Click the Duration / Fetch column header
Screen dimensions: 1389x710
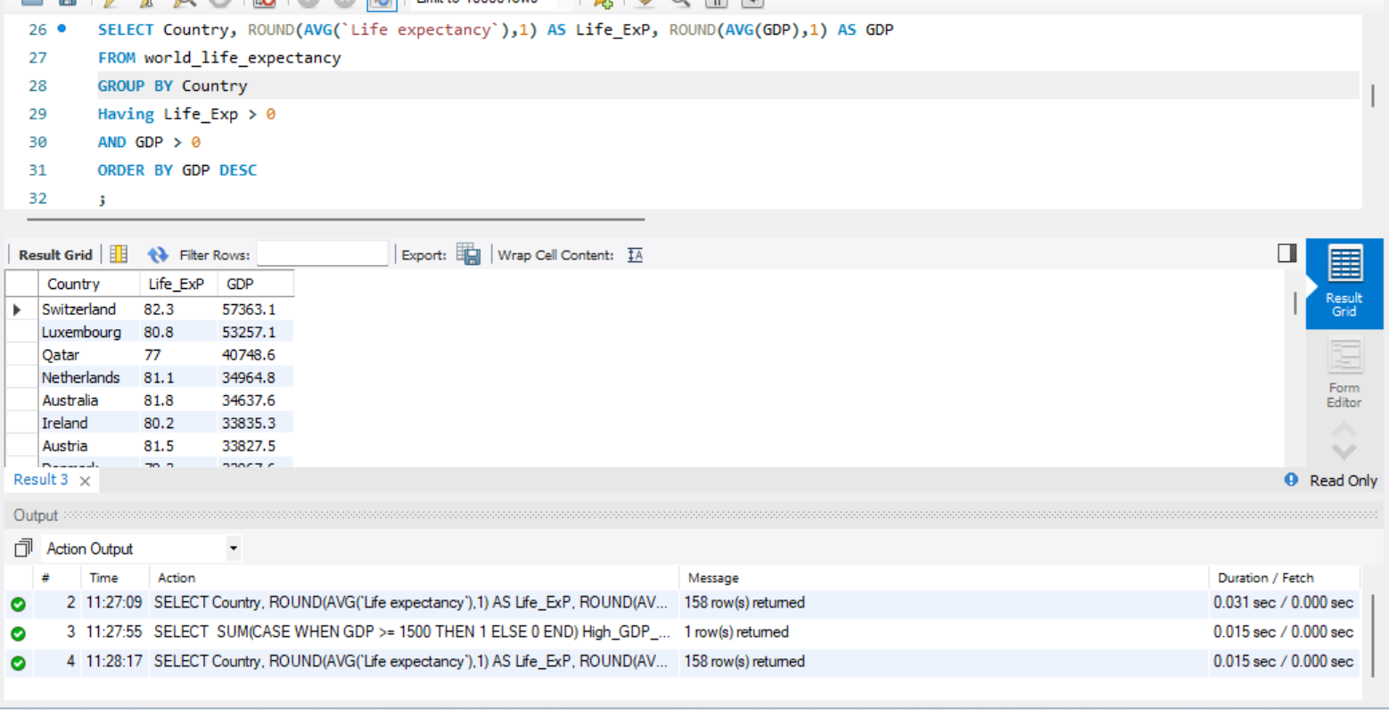pyautogui.click(x=1265, y=578)
